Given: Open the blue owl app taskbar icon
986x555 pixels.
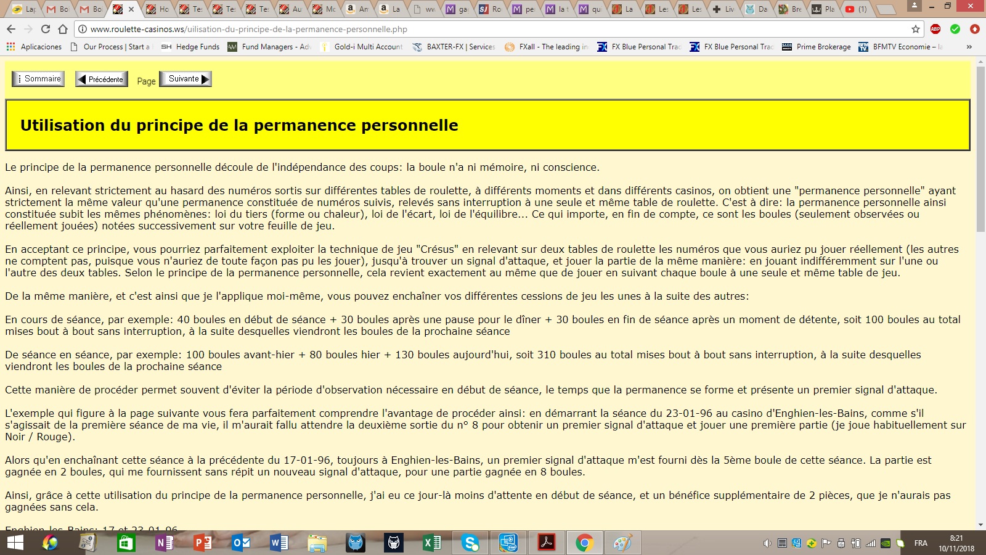Looking at the screenshot, I should pos(356,543).
